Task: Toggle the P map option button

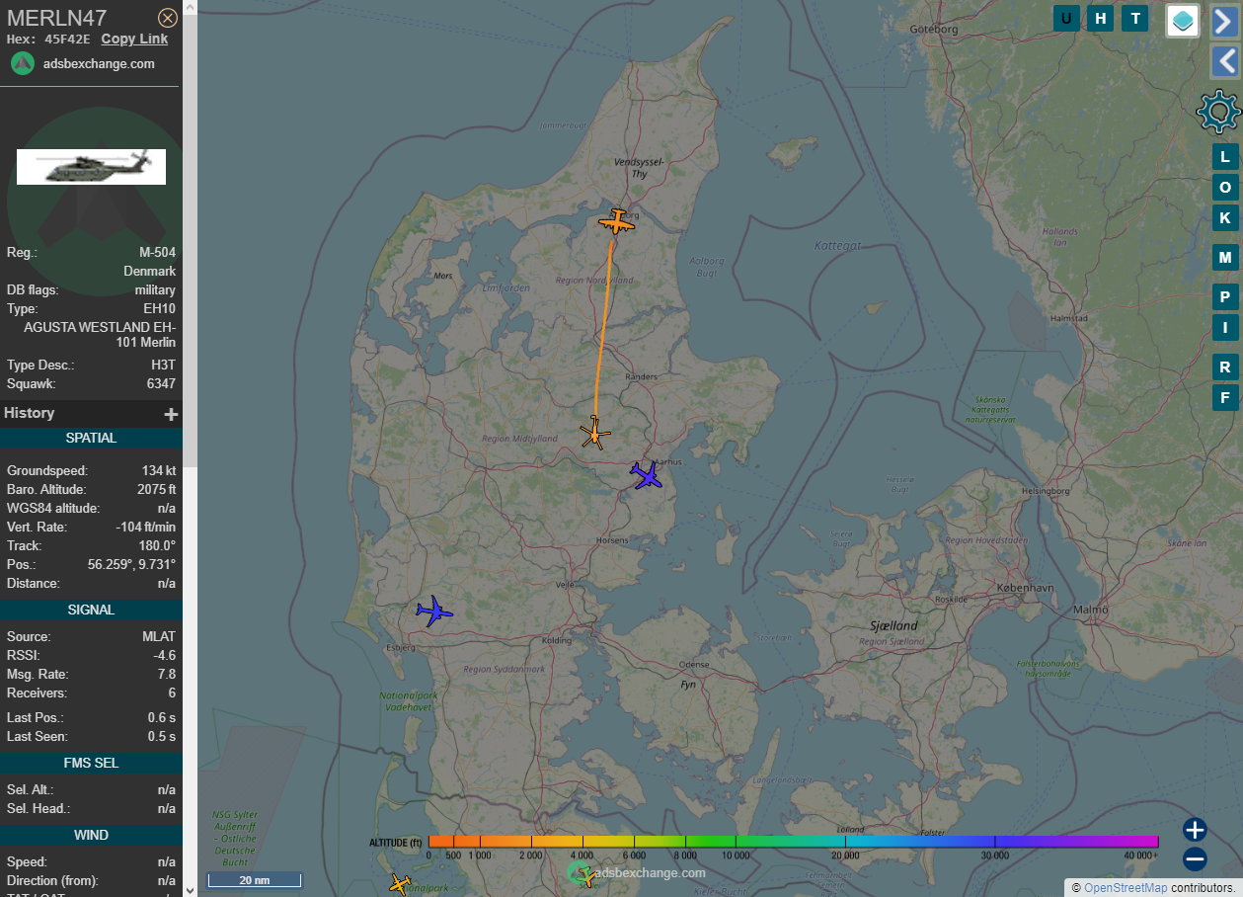Action: coord(1225,297)
